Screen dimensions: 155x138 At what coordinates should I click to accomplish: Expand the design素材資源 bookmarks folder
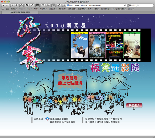119,9
